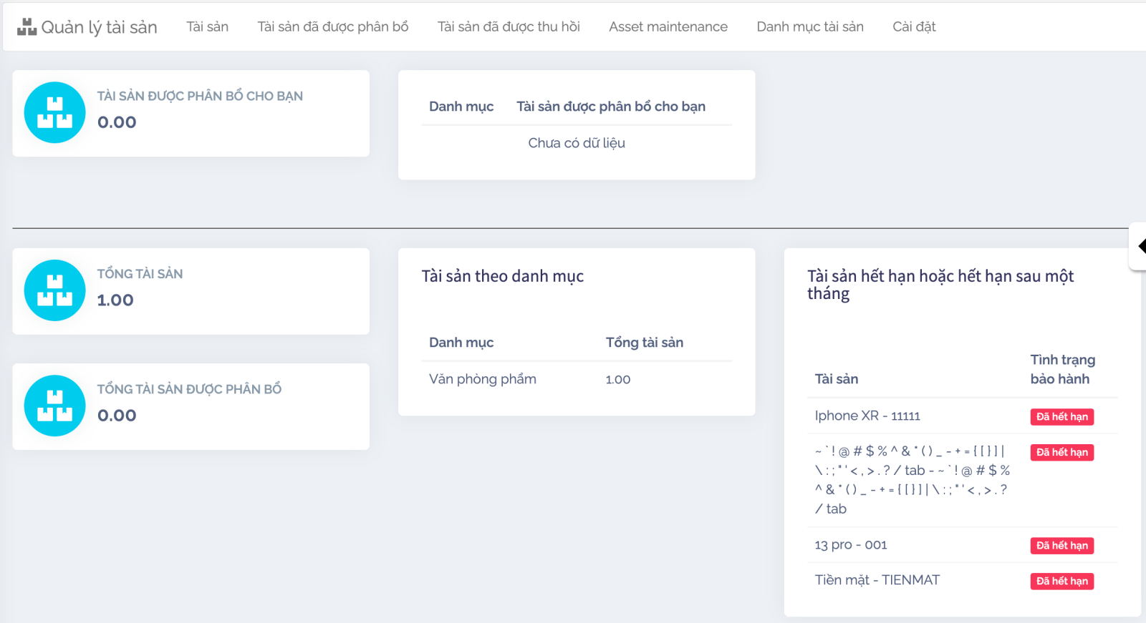Select the Văn phòng phẩm category row
Viewport: 1146px width, 623px height.
tap(482, 379)
